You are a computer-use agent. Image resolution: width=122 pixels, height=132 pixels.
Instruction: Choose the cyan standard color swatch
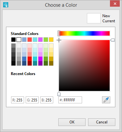35,39
